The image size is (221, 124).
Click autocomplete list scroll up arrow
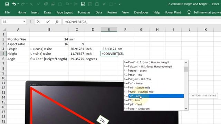coord(186,62)
